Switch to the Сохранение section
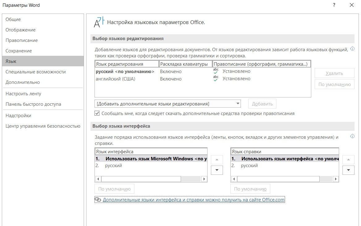The height and width of the screenshot is (226, 361). coord(19,51)
